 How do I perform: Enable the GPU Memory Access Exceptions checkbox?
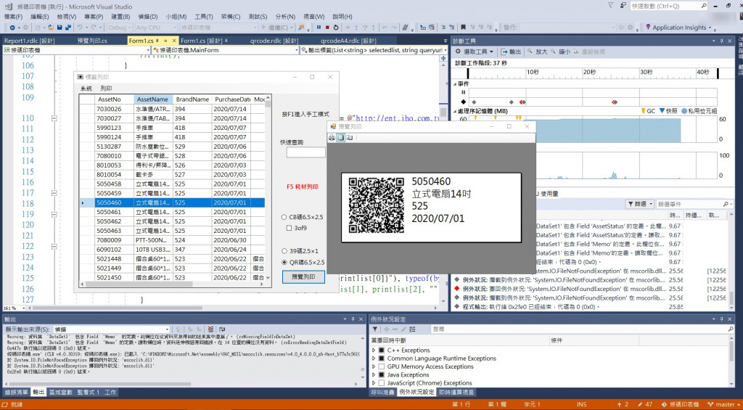(x=382, y=366)
